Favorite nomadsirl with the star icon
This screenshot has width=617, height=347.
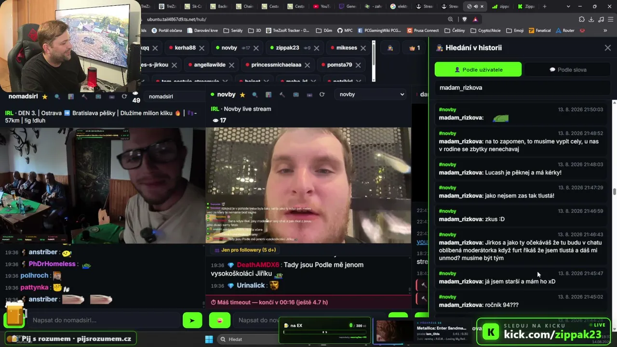[x=45, y=96]
